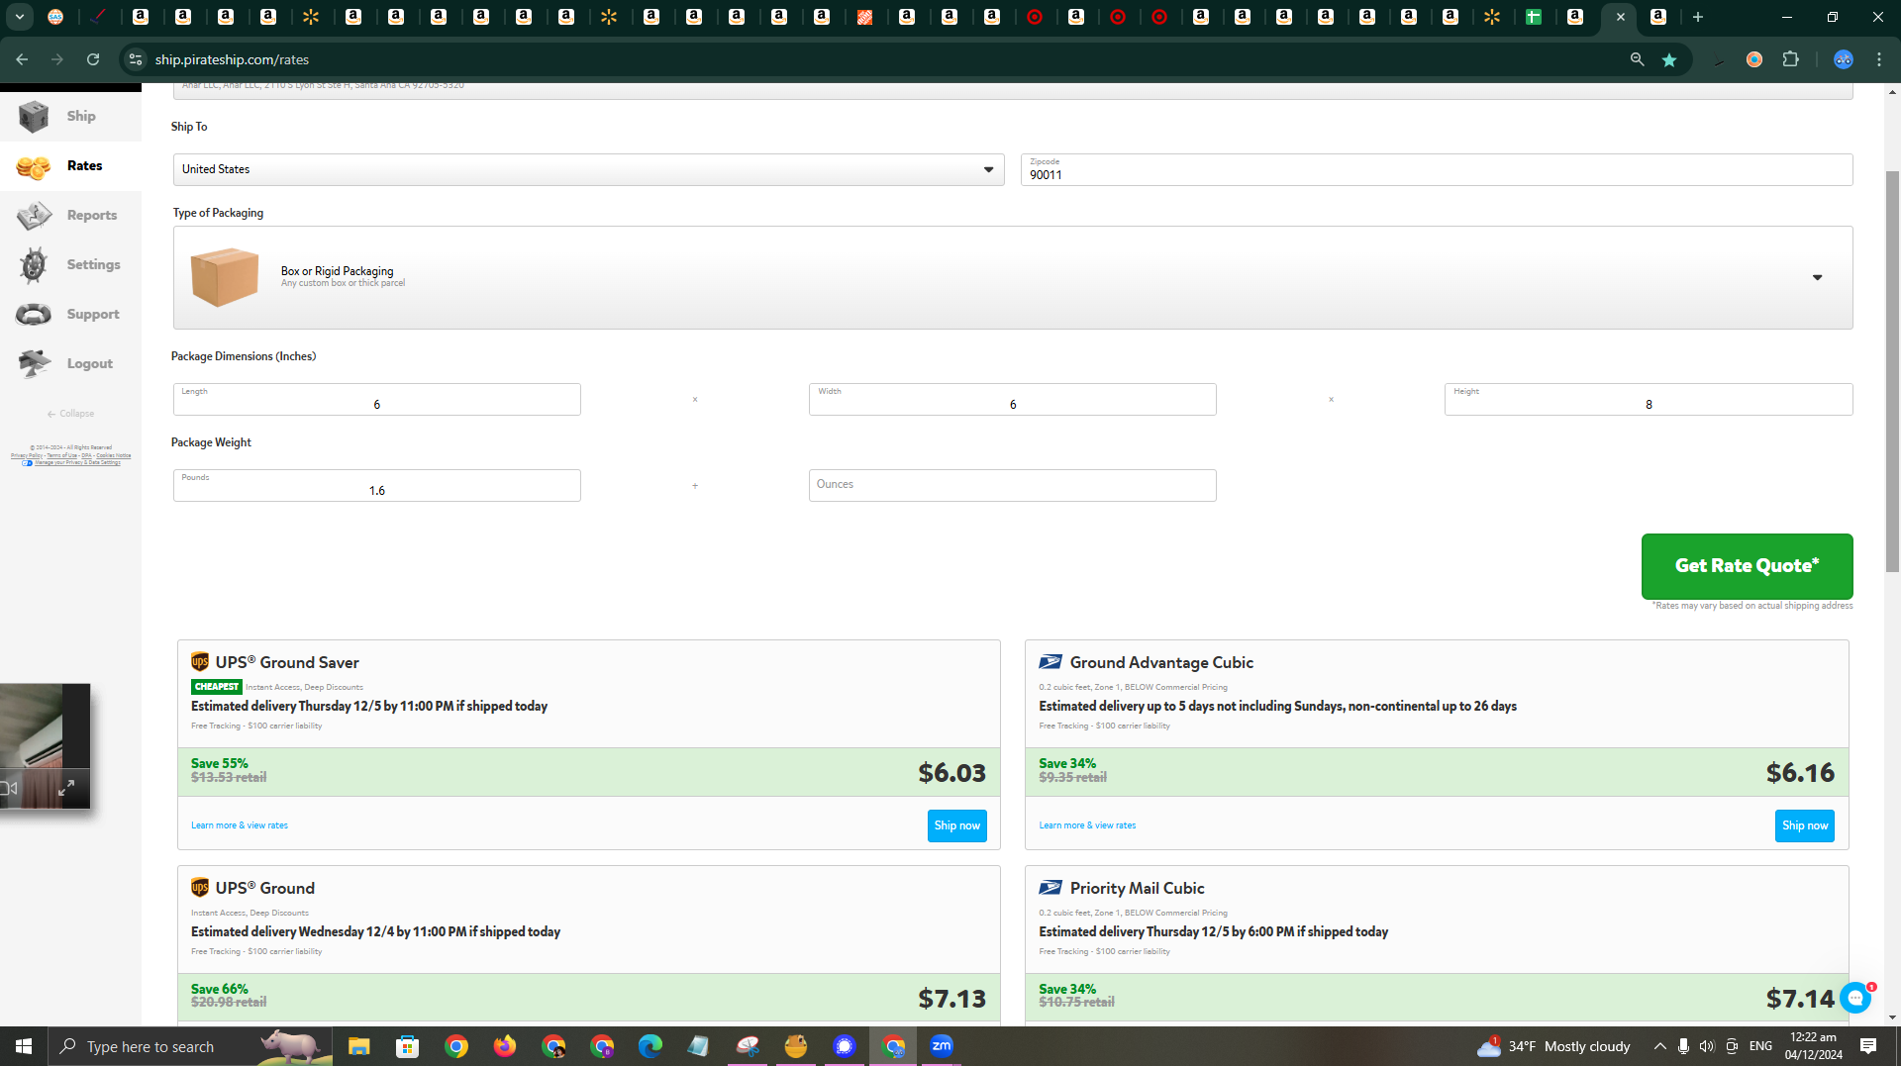This screenshot has height=1066, width=1901.
Task: Learn more about UPS Ground Saver rates
Action: pos(240,825)
